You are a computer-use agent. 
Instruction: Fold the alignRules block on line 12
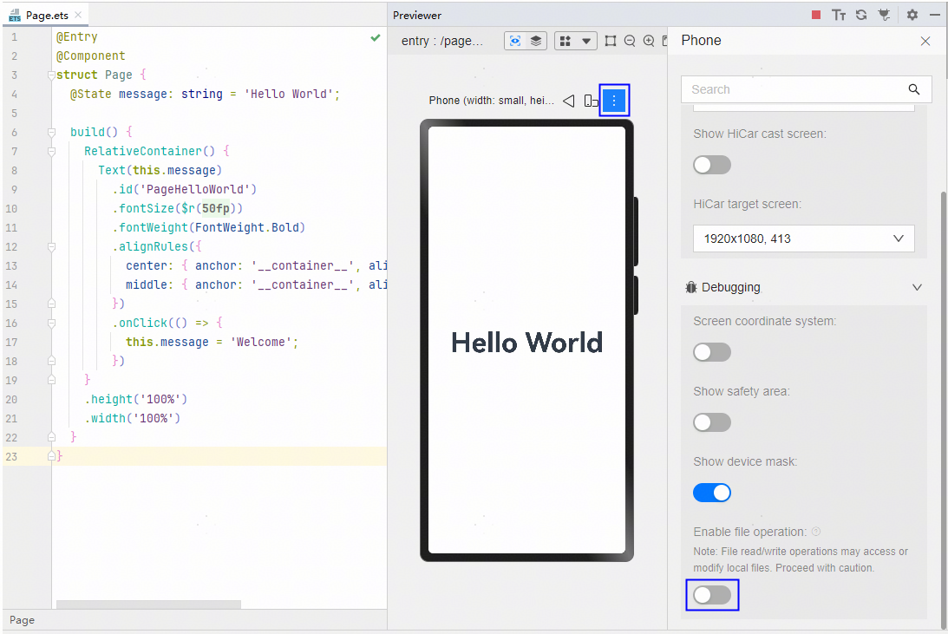(x=51, y=246)
